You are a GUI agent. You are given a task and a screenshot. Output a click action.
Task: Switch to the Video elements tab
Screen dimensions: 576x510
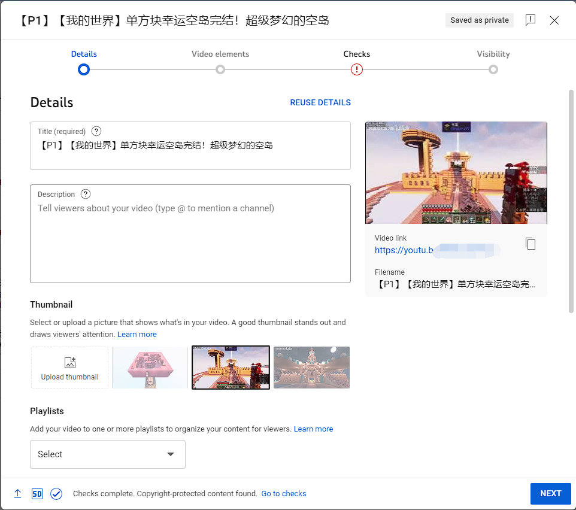tap(220, 54)
